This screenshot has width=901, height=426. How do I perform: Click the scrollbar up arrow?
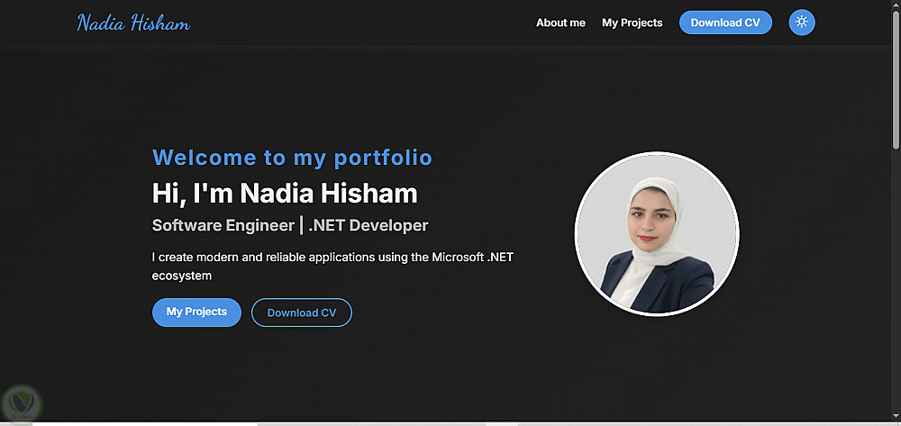(896, 5)
